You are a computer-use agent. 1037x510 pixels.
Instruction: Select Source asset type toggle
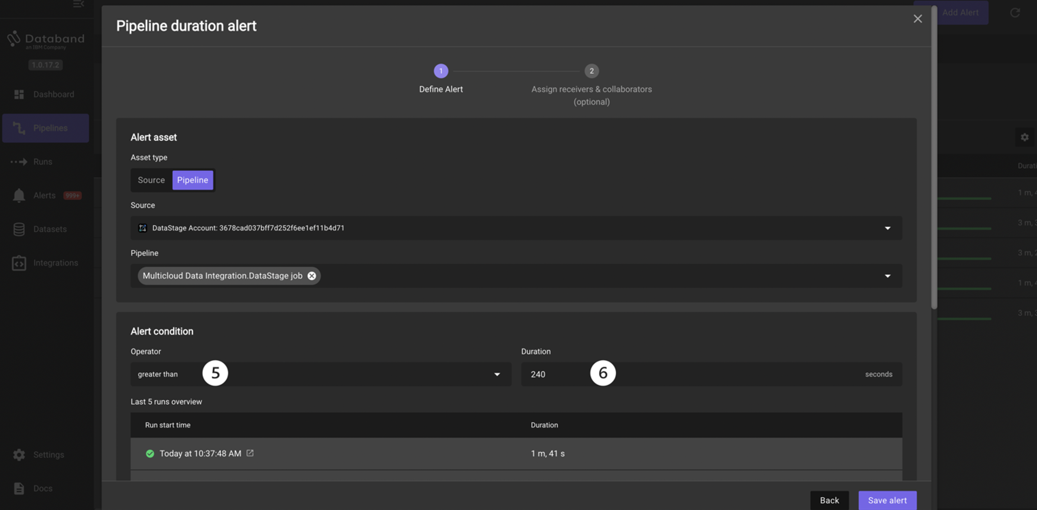151,180
